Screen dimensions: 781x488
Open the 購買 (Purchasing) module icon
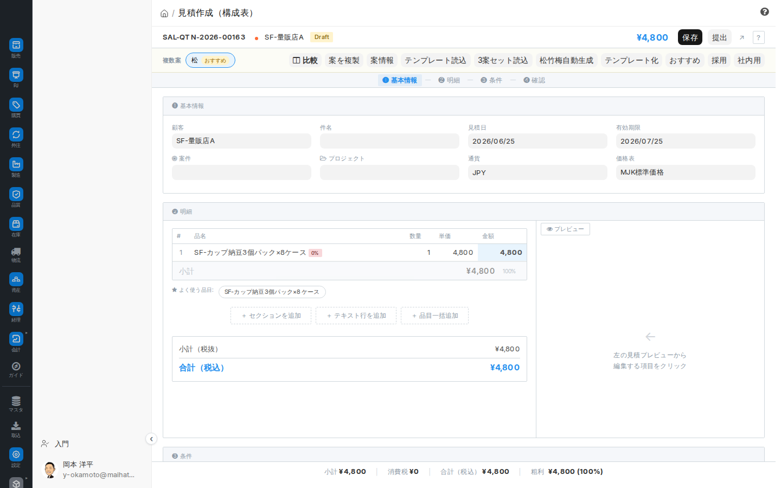pyautogui.click(x=16, y=105)
